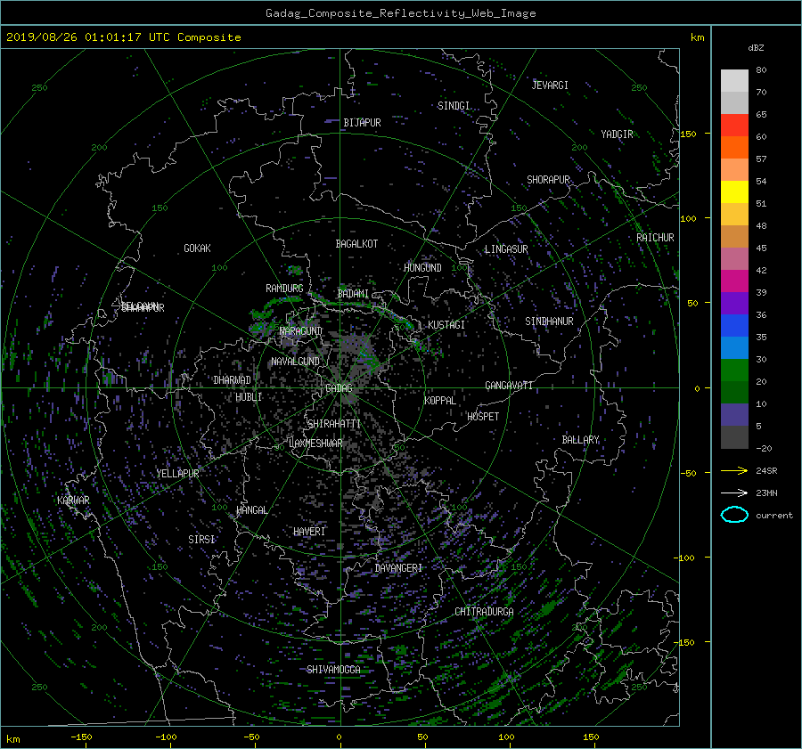Select the BADAMI label
This screenshot has height=749, width=802.
(353, 294)
